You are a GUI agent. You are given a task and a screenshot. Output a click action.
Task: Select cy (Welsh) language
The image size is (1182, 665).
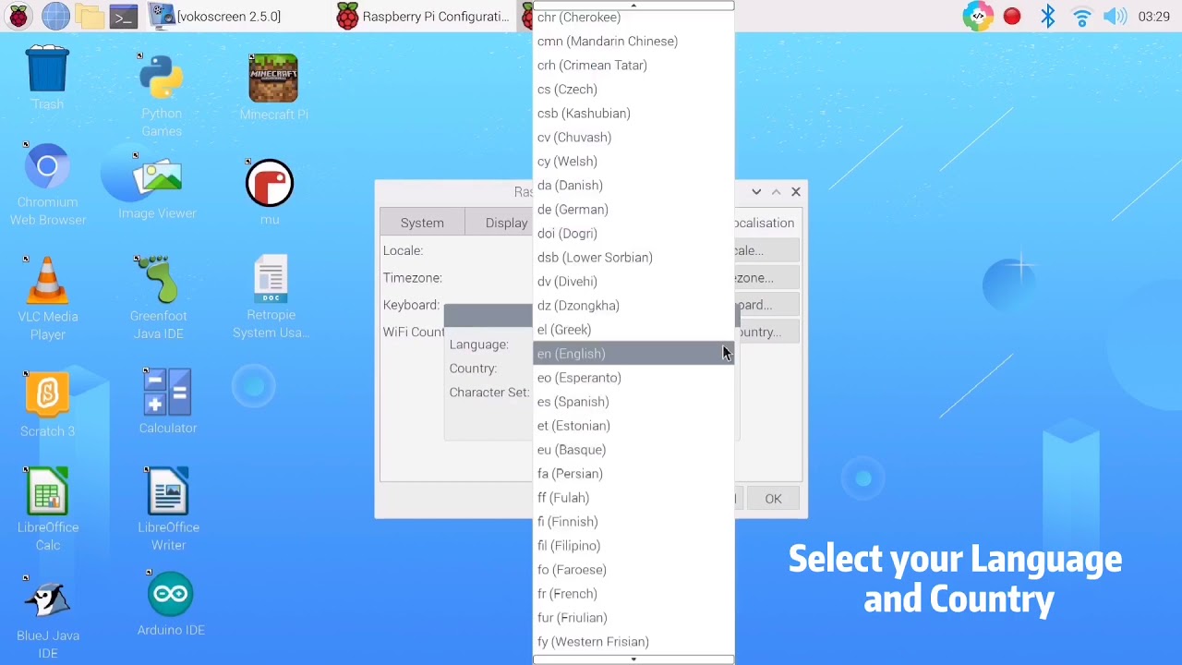(x=633, y=161)
